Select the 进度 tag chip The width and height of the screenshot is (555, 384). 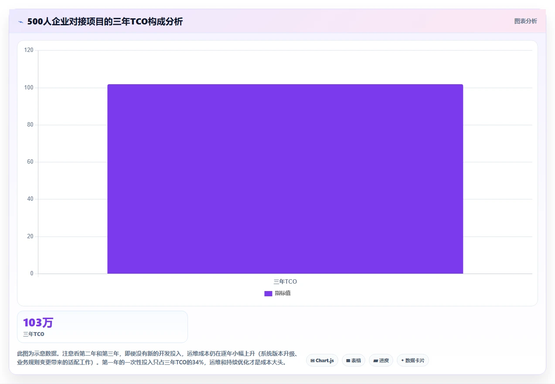coord(381,360)
